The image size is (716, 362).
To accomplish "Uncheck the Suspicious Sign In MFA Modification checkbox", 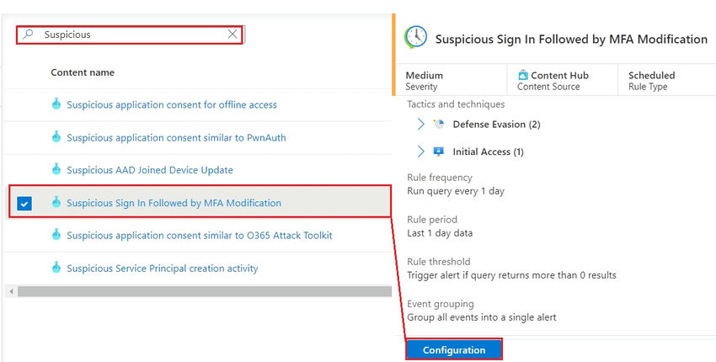I will click(24, 203).
